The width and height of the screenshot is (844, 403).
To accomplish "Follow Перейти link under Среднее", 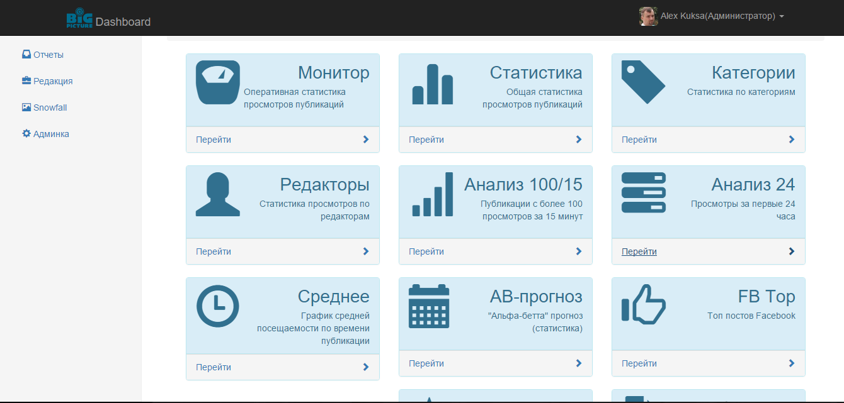I will coord(214,367).
